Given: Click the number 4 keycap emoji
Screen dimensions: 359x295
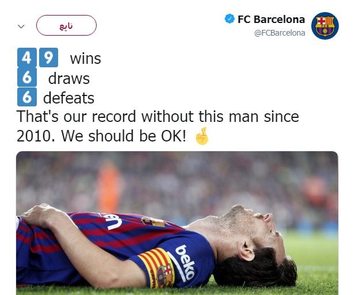Looking at the screenshot, I should tap(27, 58).
